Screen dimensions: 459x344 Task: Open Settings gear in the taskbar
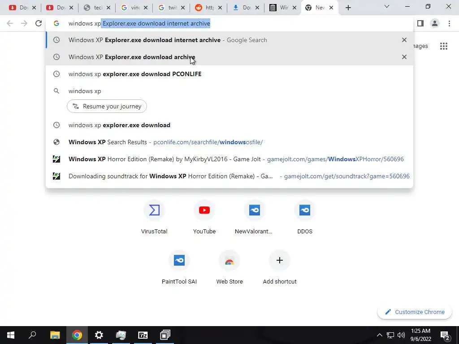tap(99, 335)
